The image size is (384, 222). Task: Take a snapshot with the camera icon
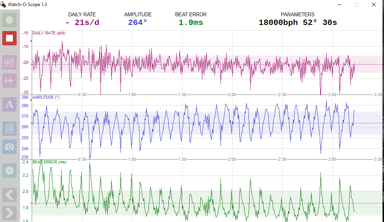tap(9, 147)
